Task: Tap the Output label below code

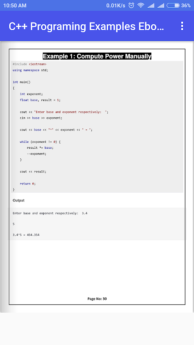Action: [19, 201]
